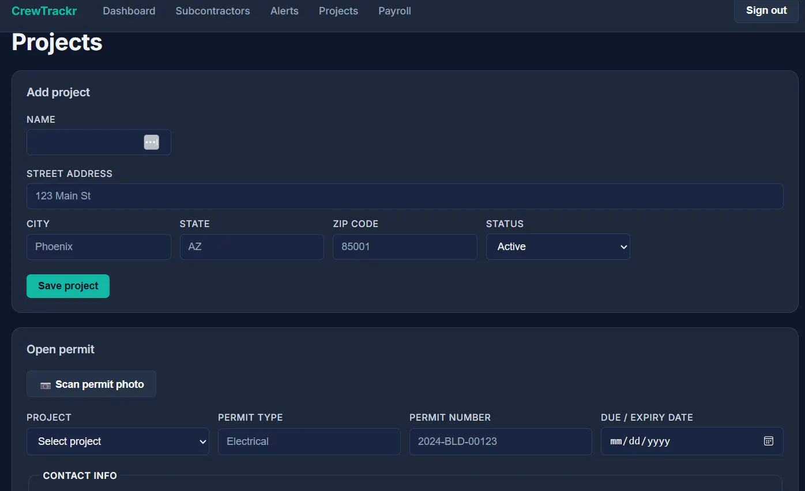Image resolution: width=805 pixels, height=491 pixels.
Task: Click the password manager icon in Name field
Action: tap(151, 142)
